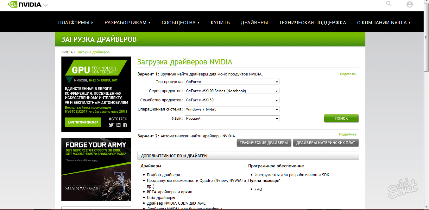
Task: Open the Тип продукта dropdown
Action: (232, 82)
